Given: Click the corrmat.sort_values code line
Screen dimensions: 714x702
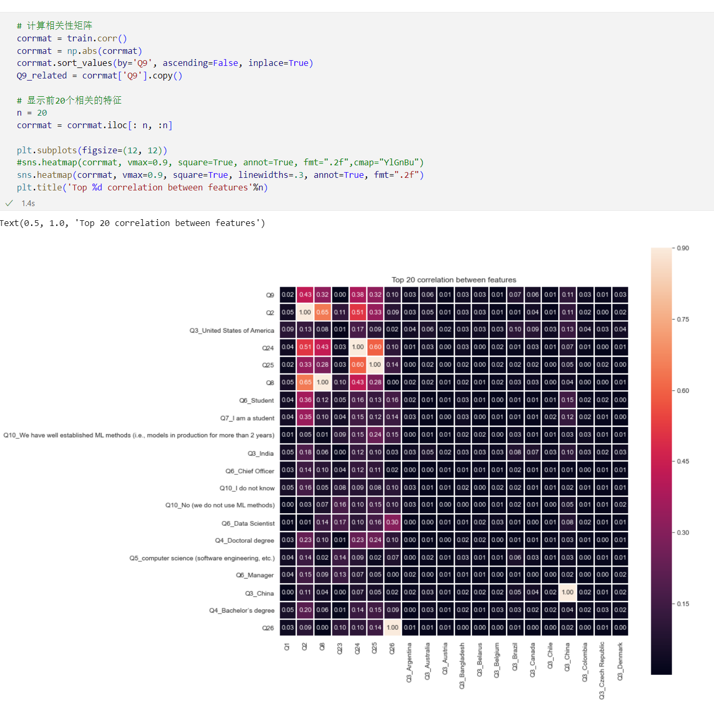Looking at the screenshot, I should (x=165, y=63).
